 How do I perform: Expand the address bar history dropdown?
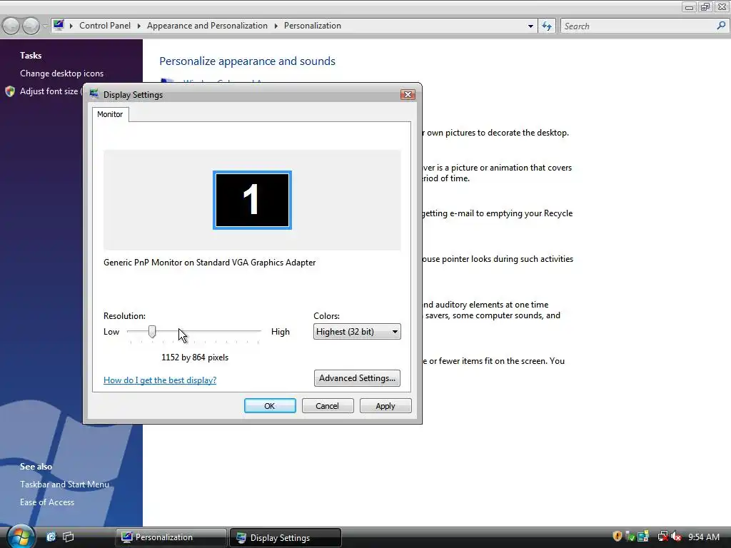click(x=530, y=26)
